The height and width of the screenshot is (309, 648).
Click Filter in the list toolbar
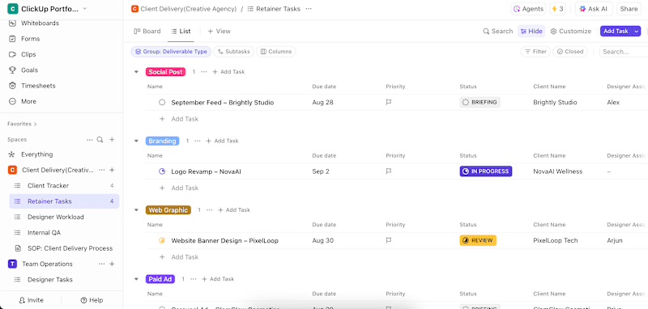pyautogui.click(x=535, y=52)
